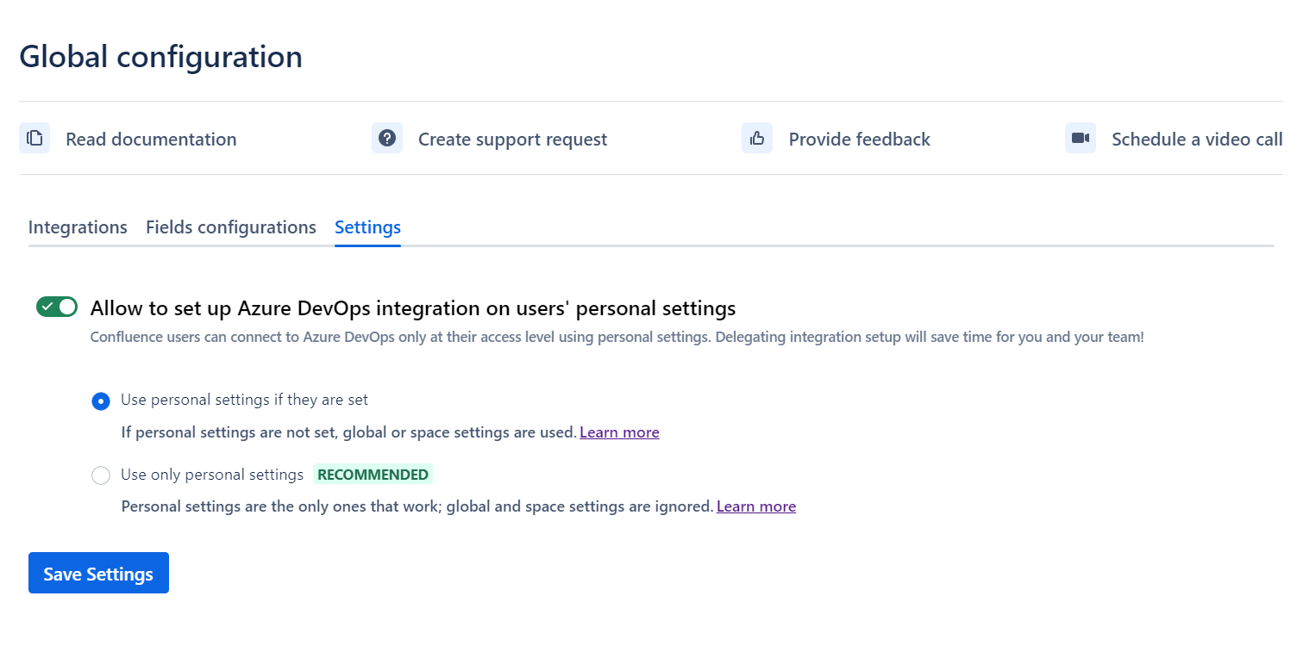The image size is (1297, 652).
Task: Click the 'Allow to set up Azure DevOps' label
Action: [412, 308]
